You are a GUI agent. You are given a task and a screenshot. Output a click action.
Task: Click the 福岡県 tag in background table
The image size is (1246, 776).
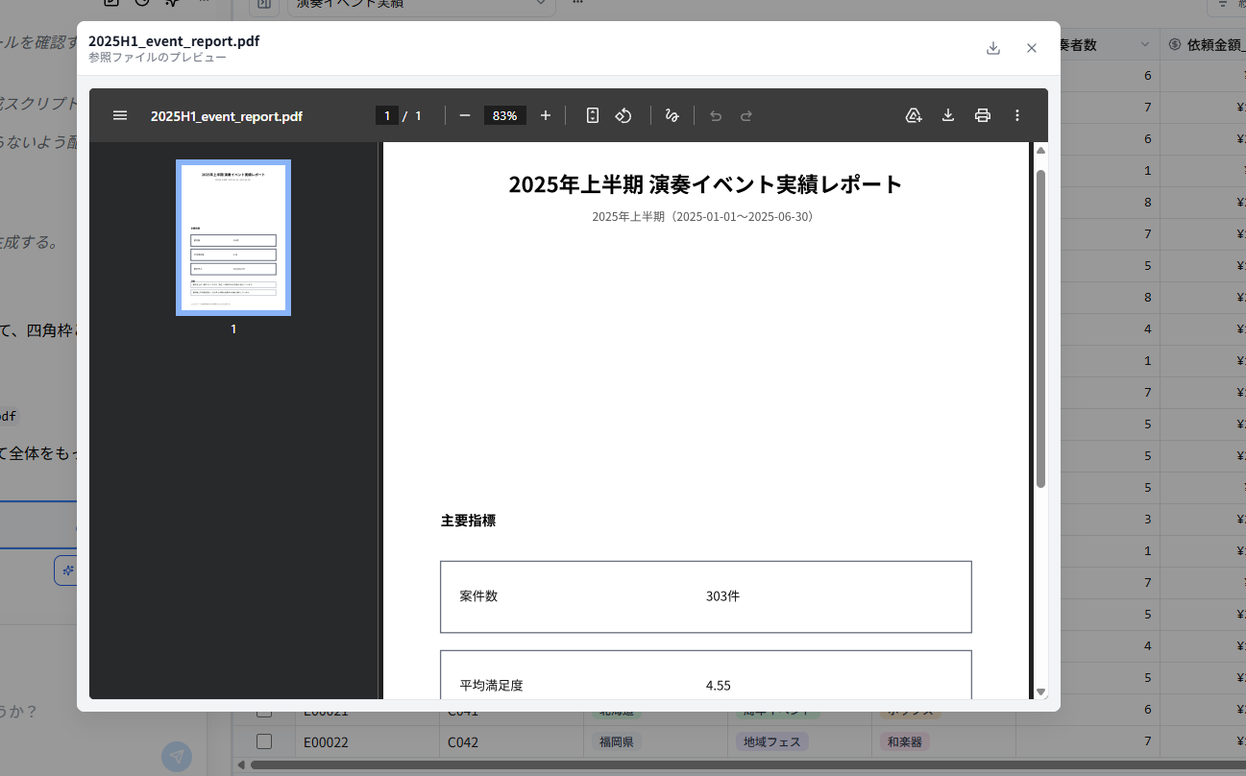pyautogui.click(x=616, y=742)
